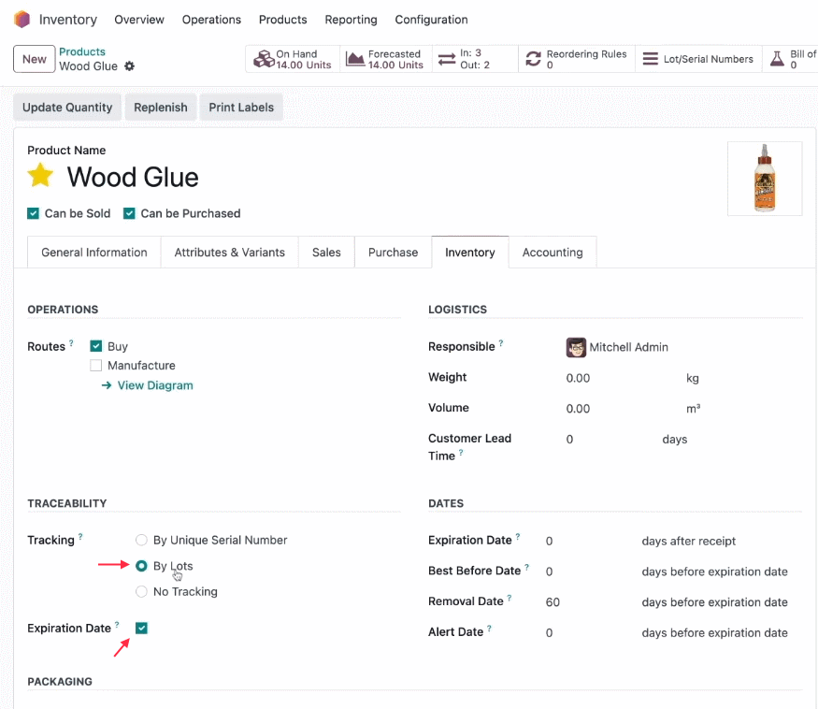Click the Volume value field
This screenshot has width=818, height=709.
[578, 408]
